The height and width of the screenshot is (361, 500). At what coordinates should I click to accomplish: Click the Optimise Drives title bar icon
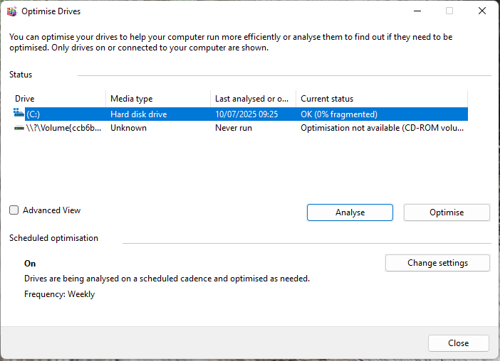11,11
